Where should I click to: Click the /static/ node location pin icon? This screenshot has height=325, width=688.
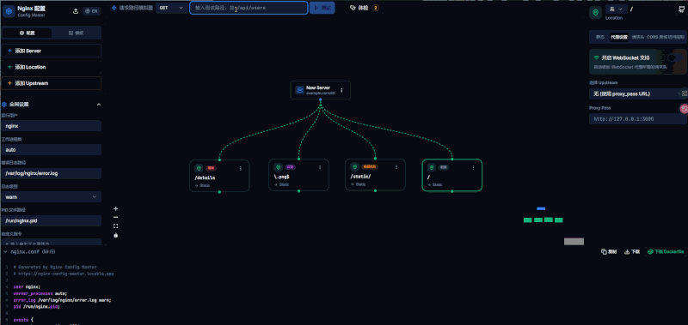click(354, 166)
